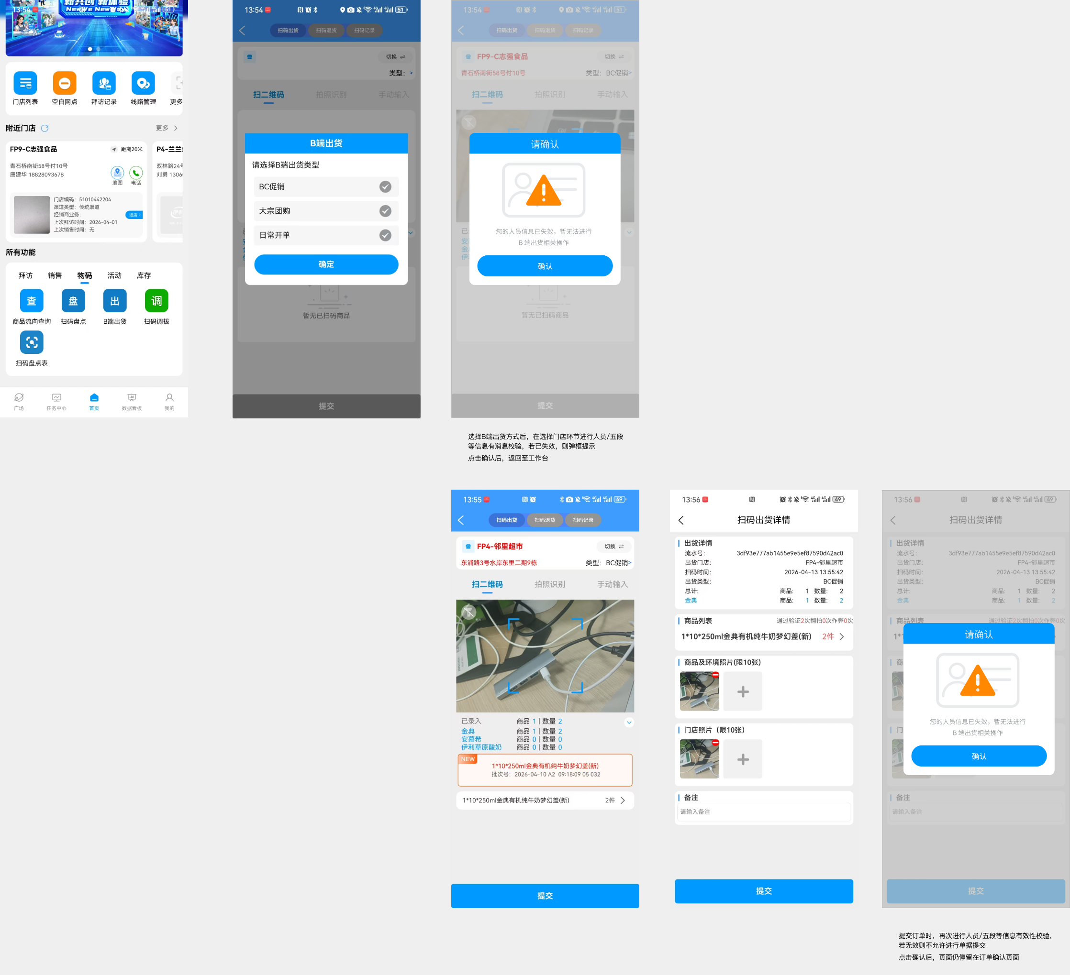The height and width of the screenshot is (975, 1070).
Task: Open 拜访记录 visit records icon
Action: [103, 83]
